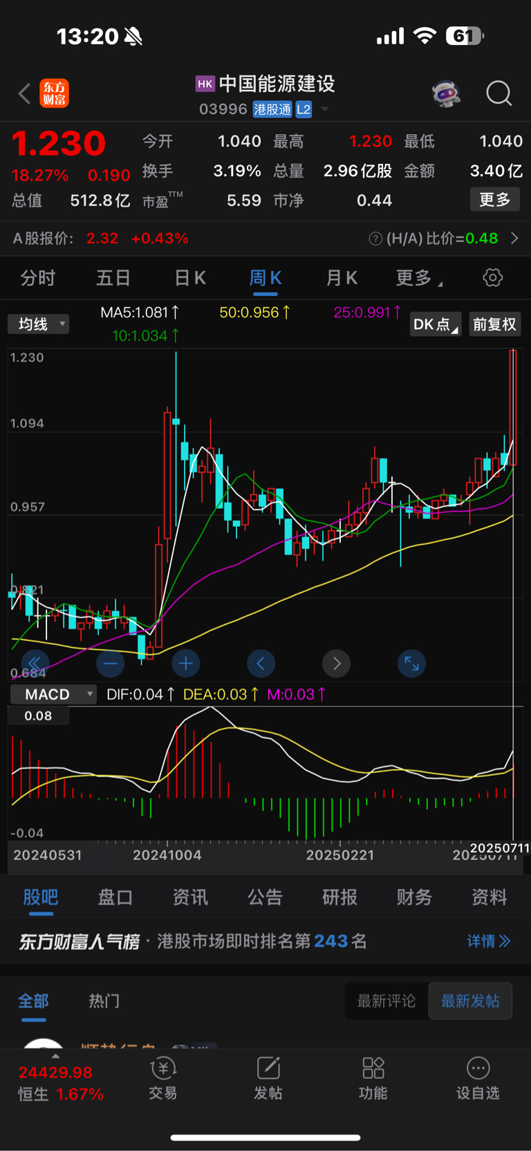The width and height of the screenshot is (531, 1151).
Task: Open the 均线 indicator dropdown
Action: click(39, 324)
